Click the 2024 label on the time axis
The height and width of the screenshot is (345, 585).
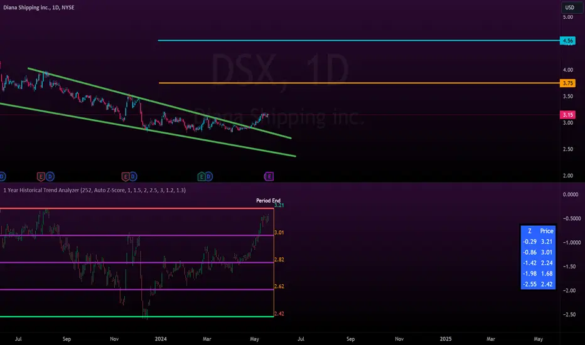[161, 339]
